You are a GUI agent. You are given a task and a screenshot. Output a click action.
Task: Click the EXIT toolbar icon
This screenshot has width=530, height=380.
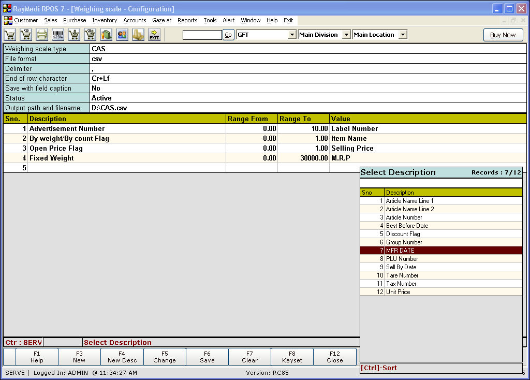[x=154, y=35]
